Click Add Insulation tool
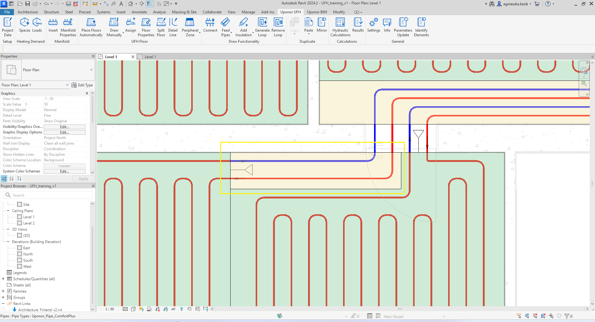The image size is (595, 322). coord(244,27)
